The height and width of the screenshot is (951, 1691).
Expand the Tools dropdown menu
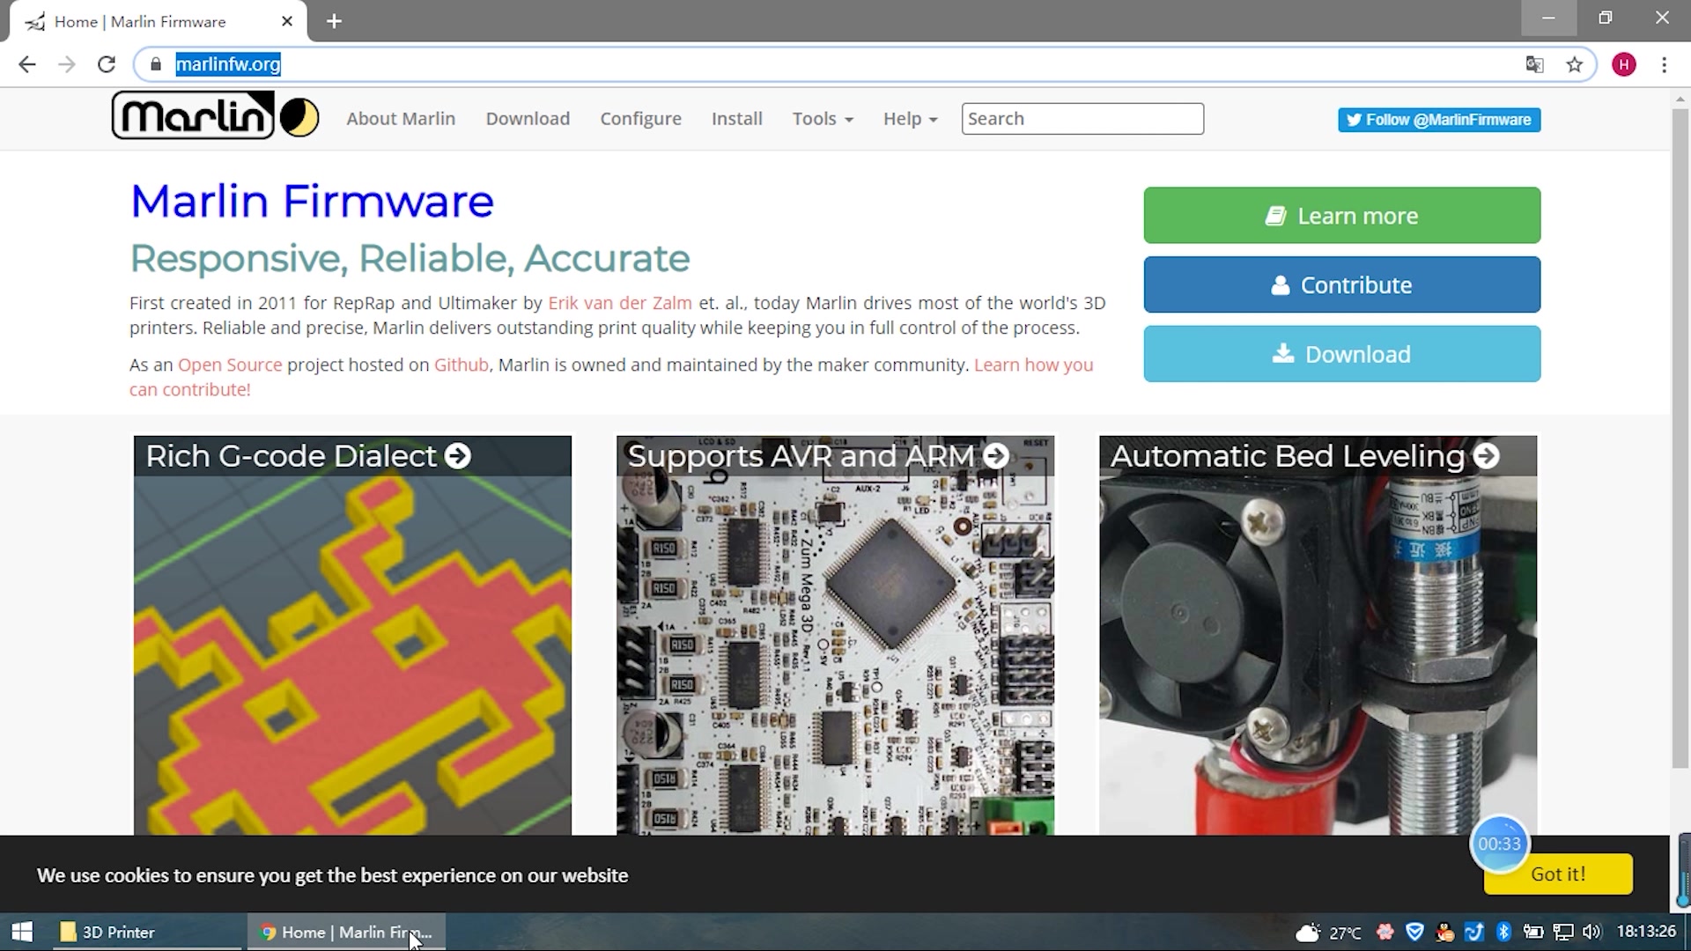click(823, 119)
